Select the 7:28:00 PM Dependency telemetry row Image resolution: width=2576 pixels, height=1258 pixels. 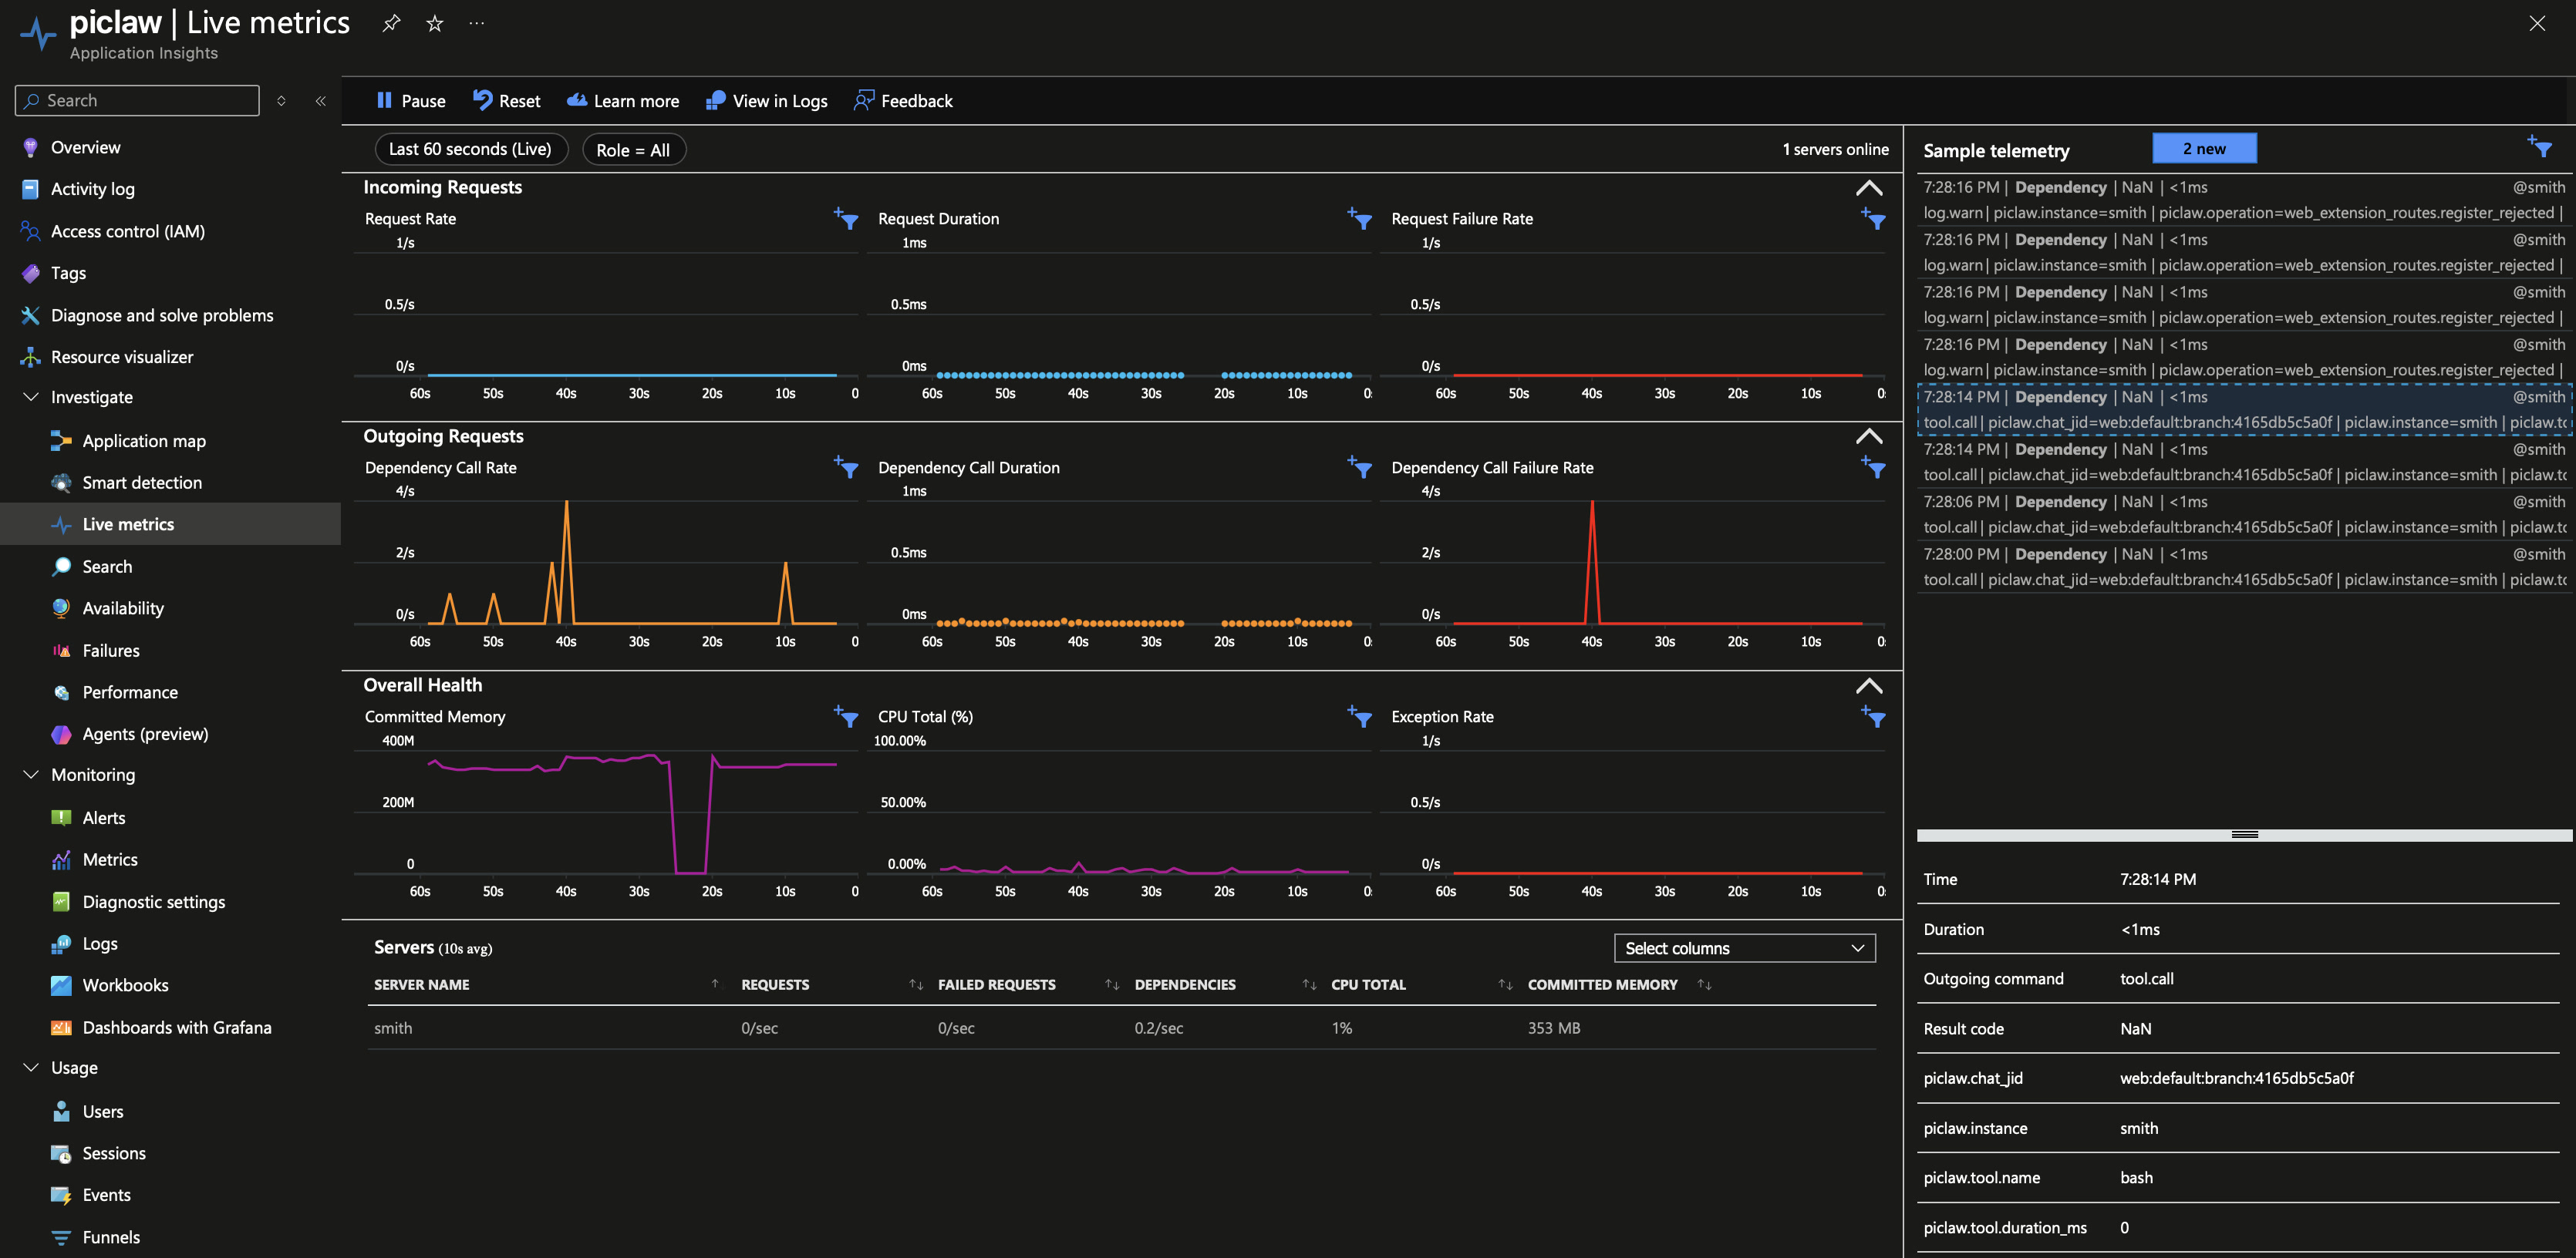(2243, 567)
